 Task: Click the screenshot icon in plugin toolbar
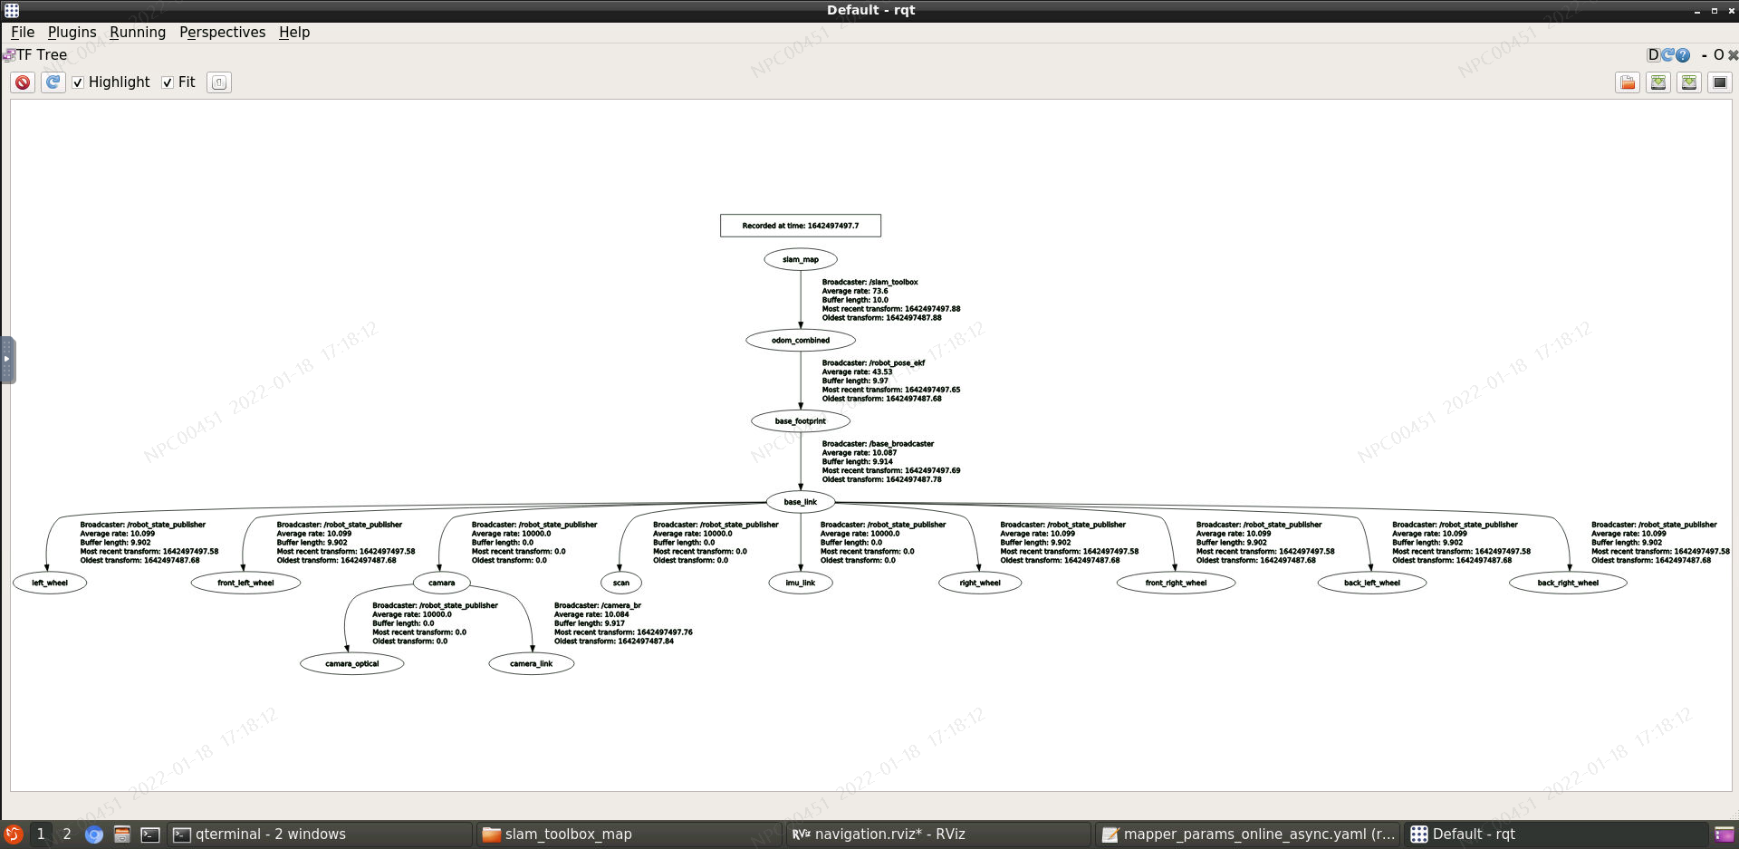tap(1719, 82)
